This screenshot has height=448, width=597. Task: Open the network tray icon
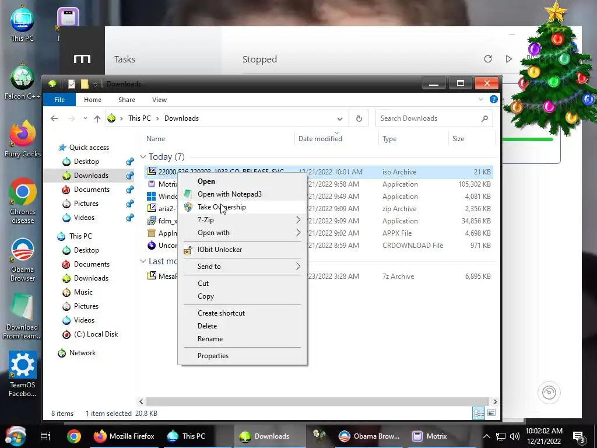(501, 436)
